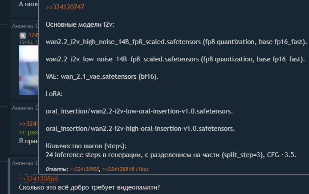Open reply link >>324120908
309x194 pixels.
(85, 169)
